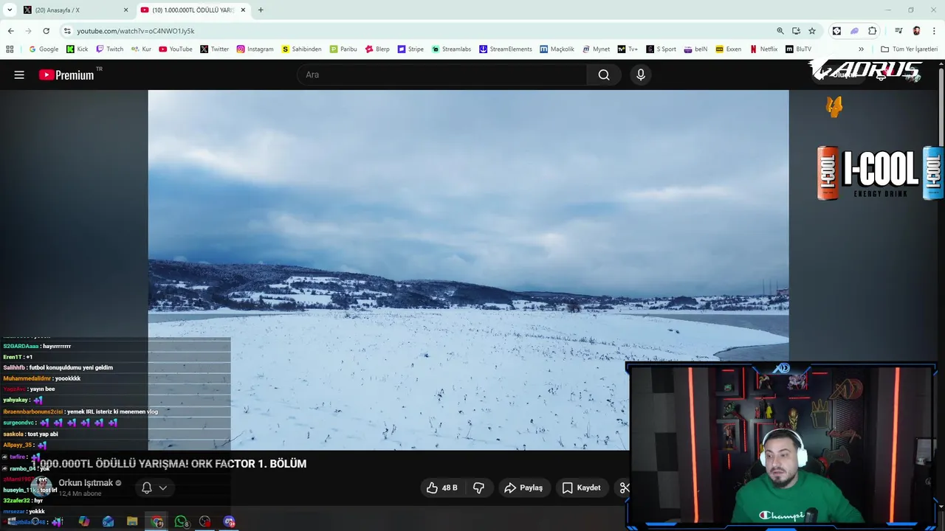
Task: Open the YouTube hamburger guide menu
Action: click(x=19, y=74)
